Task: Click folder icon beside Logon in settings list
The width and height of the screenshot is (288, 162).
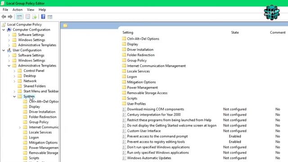Action: 124,76
